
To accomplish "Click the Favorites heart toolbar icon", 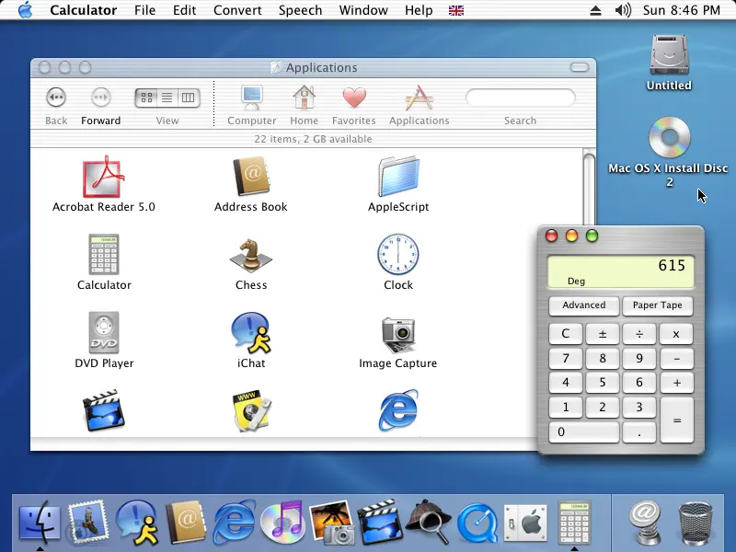I will tap(354, 98).
